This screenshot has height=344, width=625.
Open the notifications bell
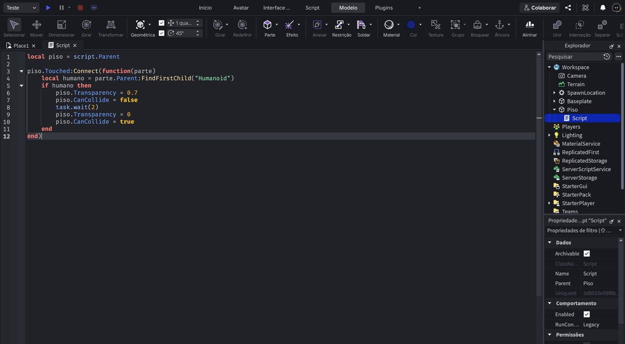[x=603, y=8]
